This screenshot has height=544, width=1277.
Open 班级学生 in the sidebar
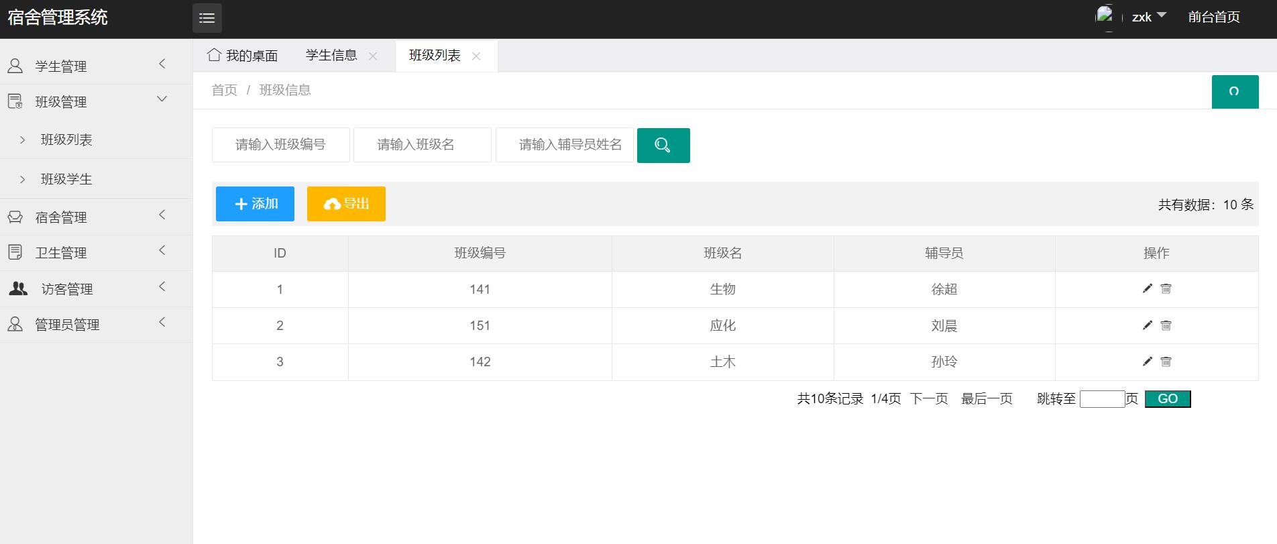coord(66,179)
